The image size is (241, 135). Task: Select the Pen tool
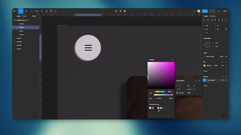click(37, 11)
